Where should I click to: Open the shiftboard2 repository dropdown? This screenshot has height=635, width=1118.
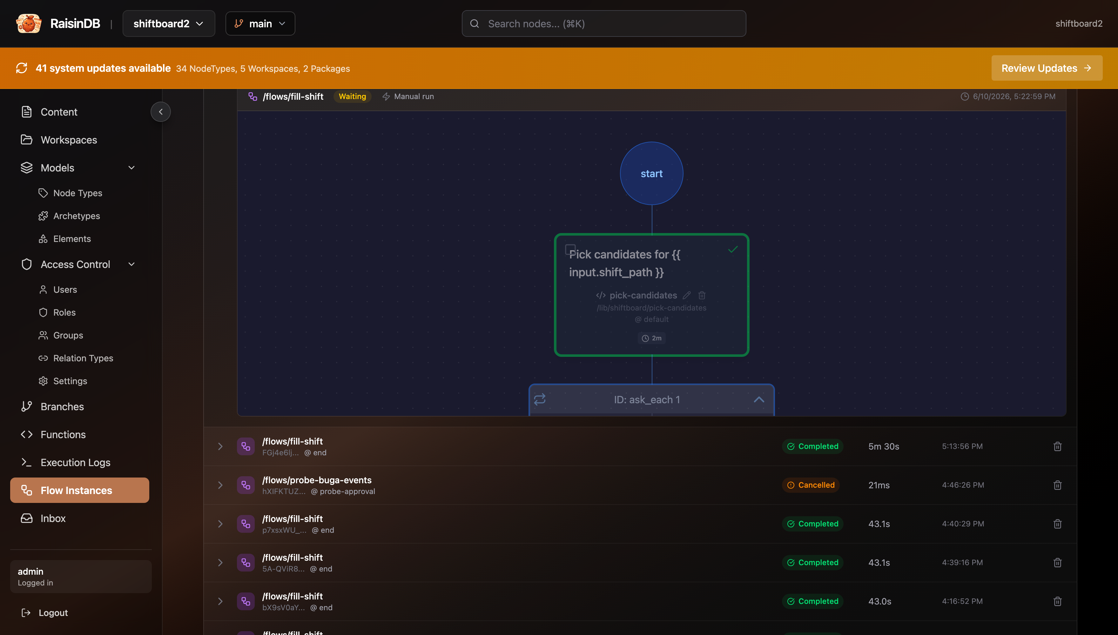point(168,23)
